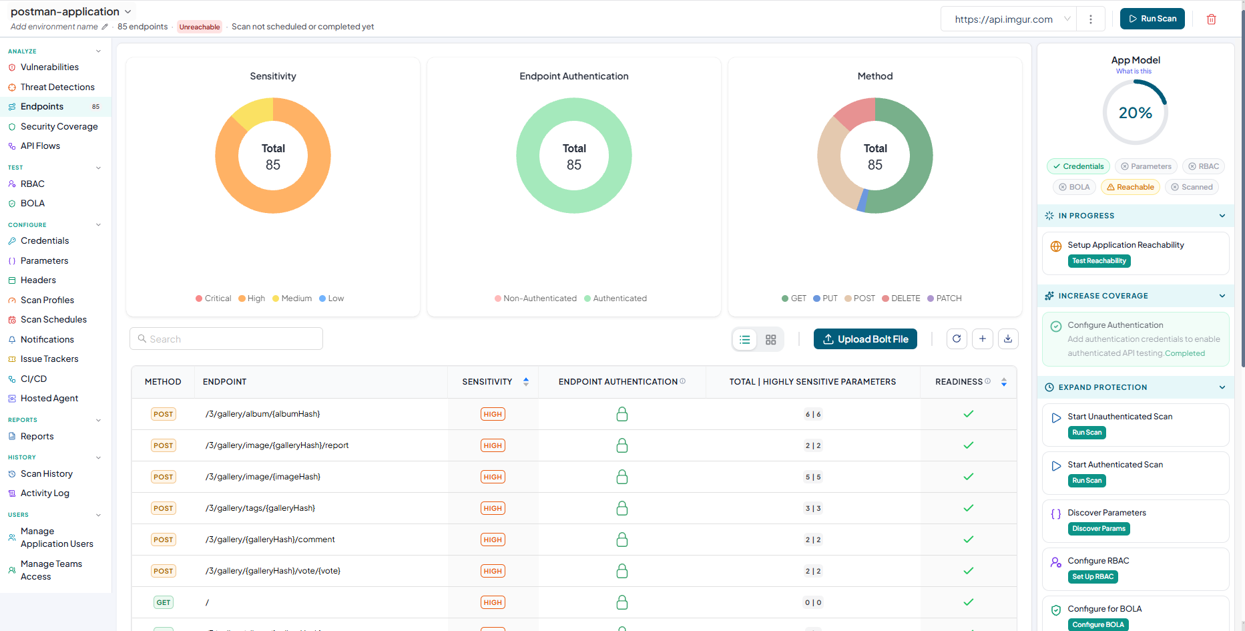Screen dimensions: 1245x631
Task: Go to Scan Schedules in the sidebar
Action: click(x=53, y=320)
